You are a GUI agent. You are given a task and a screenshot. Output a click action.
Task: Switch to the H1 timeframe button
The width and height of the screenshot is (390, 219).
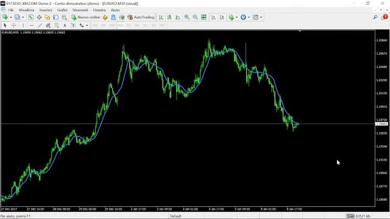(129, 26)
